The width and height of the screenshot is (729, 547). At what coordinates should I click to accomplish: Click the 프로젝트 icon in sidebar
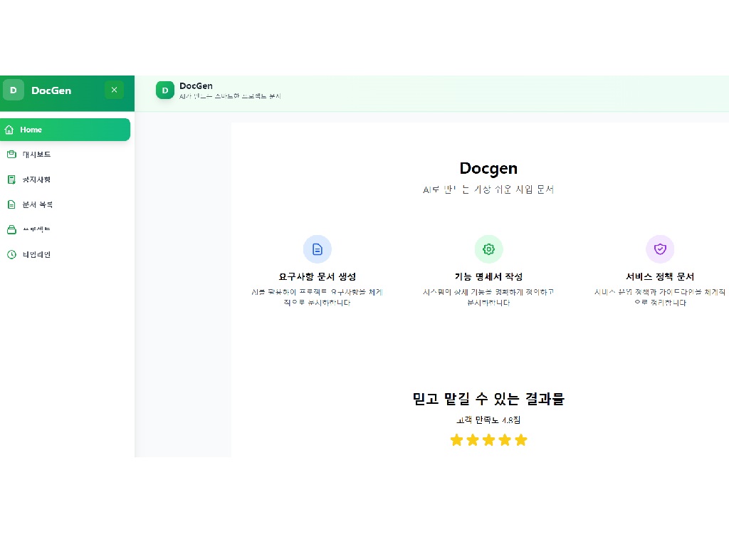pos(11,229)
